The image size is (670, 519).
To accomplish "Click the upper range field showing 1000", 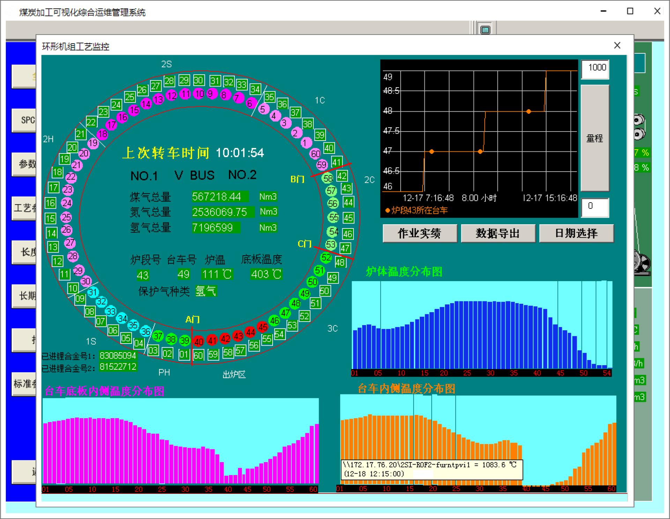I will coord(595,68).
